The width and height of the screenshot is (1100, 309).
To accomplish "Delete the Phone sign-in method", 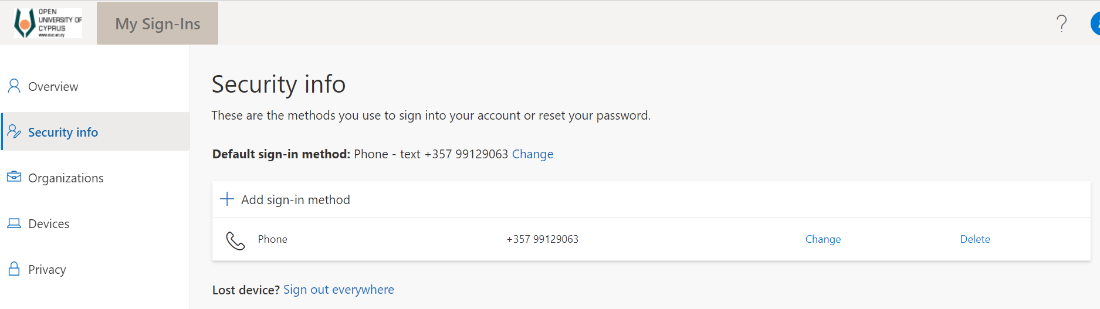I will [x=975, y=239].
